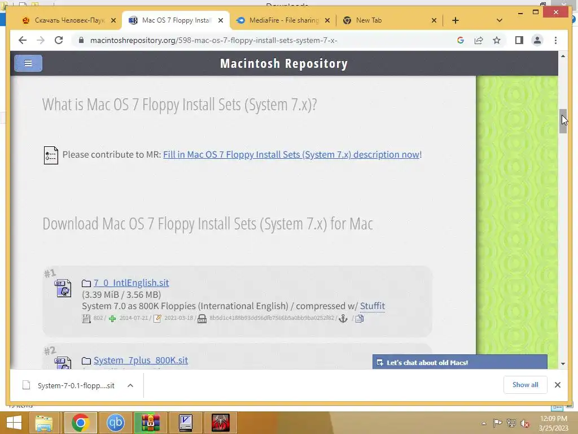Image resolution: width=578 pixels, height=434 pixels.
Task: Open a new tab with plus button
Action: 456,20
